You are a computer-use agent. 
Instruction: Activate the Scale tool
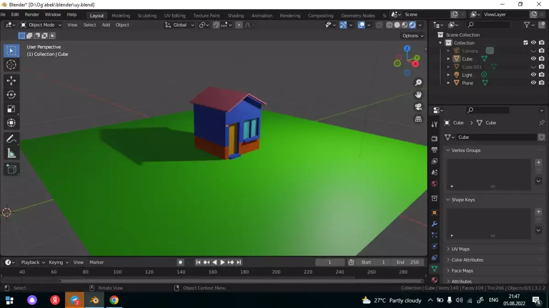pos(11,109)
